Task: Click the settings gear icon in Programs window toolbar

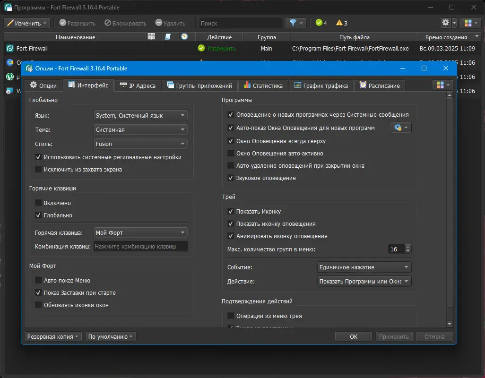Action: click(x=445, y=23)
